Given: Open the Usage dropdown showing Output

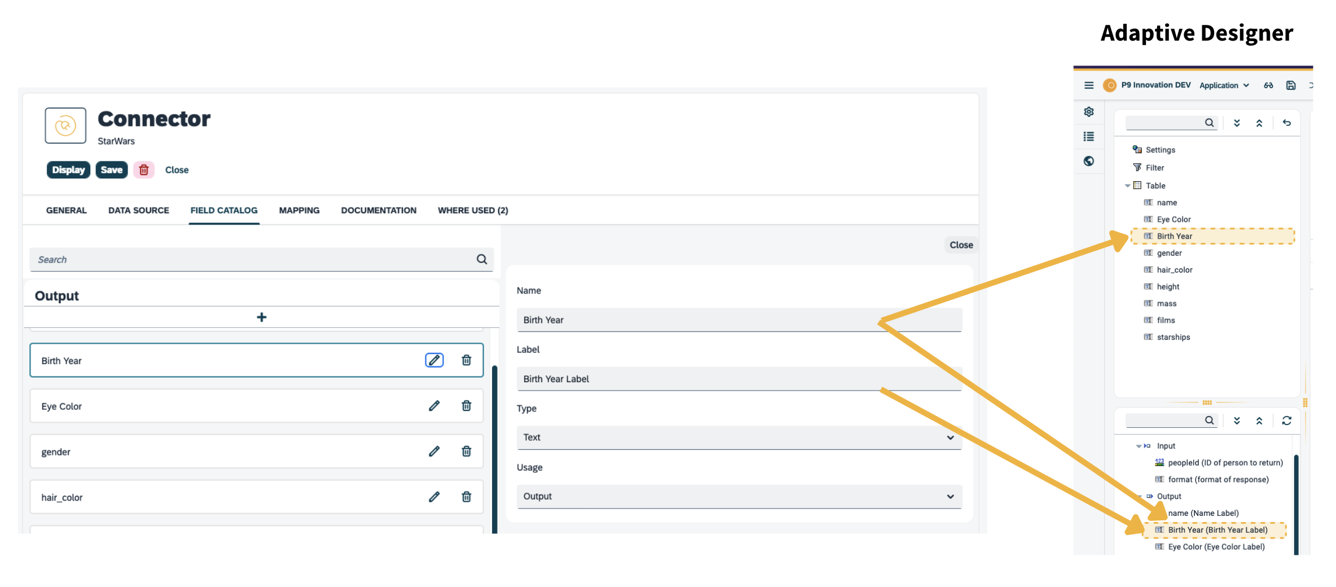Looking at the screenshot, I should 951,496.
